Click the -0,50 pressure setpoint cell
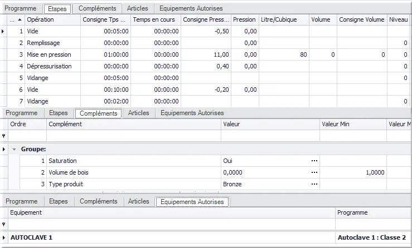412x248 pixels. tap(206, 32)
